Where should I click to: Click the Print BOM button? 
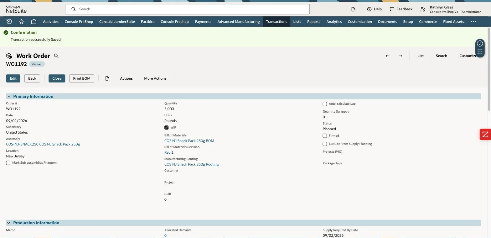pyautogui.click(x=82, y=78)
